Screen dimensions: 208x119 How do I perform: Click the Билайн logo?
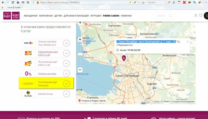click(x=28, y=94)
